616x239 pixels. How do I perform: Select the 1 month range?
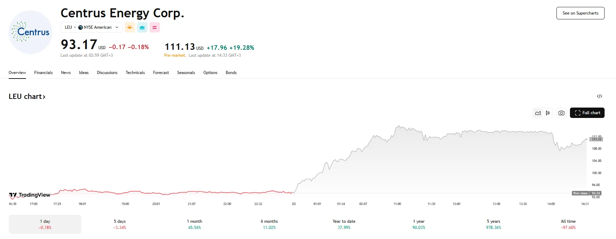point(195,224)
